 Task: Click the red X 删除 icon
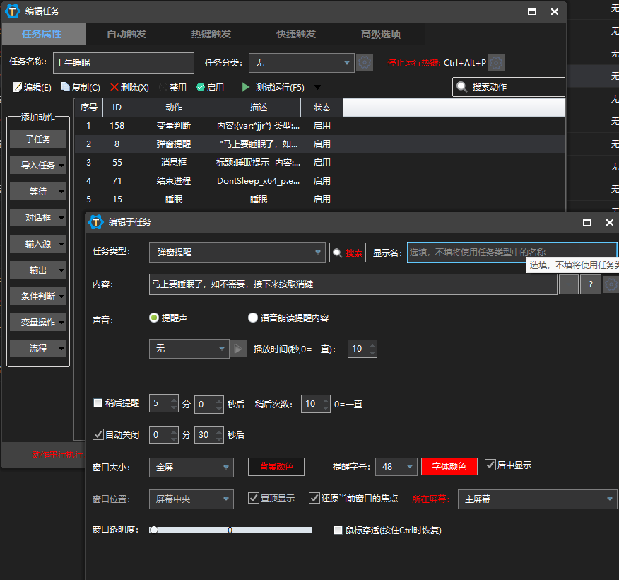(114, 87)
